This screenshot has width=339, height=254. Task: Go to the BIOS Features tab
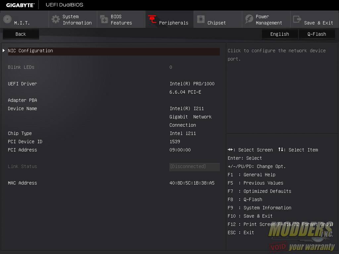[121, 19]
